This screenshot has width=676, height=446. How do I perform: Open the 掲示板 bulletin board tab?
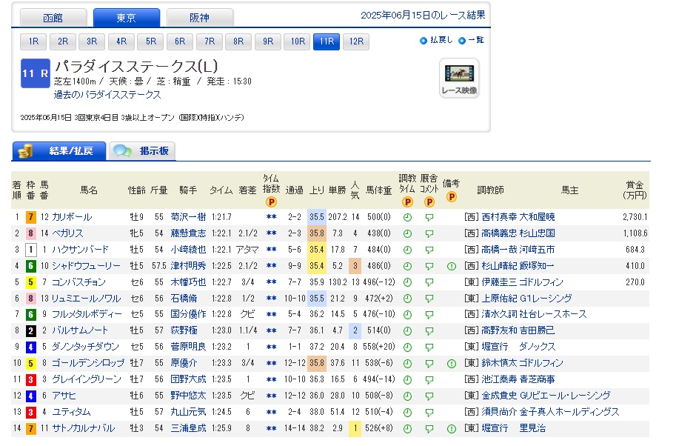click(x=143, y=151)
